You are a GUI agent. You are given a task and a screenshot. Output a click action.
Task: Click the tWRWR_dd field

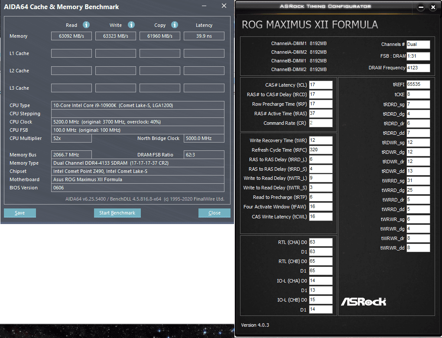click(418, 248)
